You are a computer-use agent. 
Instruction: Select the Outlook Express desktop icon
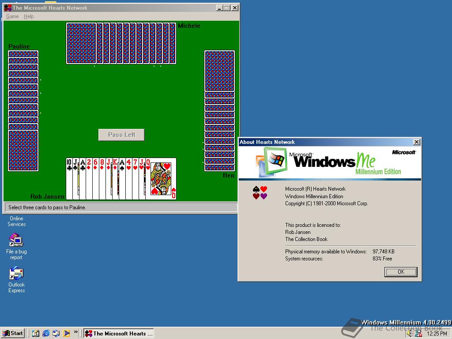(x=16, y=279)
